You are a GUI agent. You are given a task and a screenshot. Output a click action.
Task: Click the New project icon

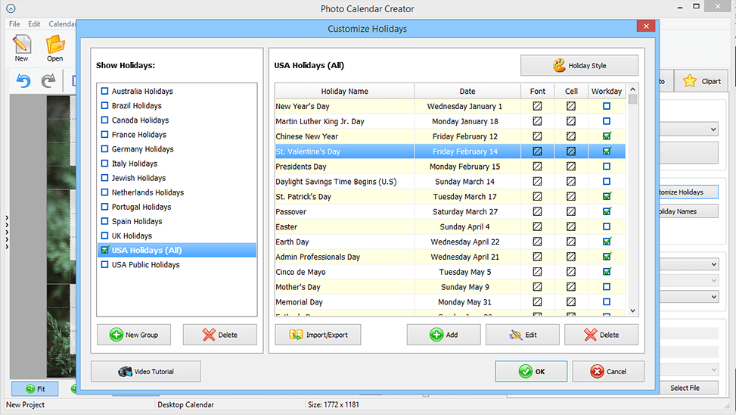pos(21,47)
